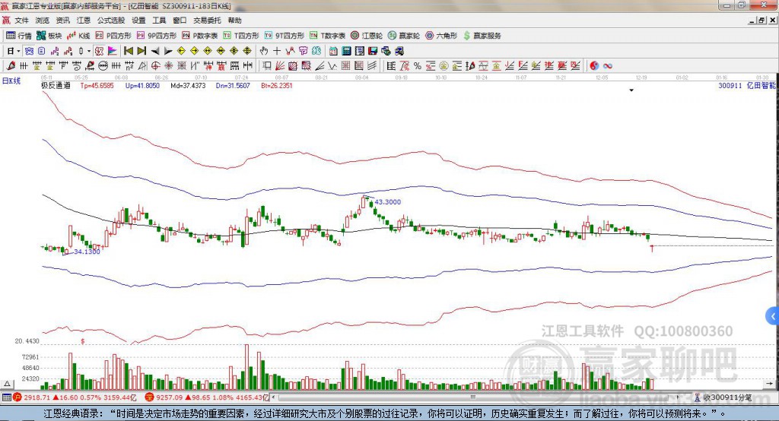
Task: Click the blue circular arrow on right edge
Action: pyautogui.click(x=773, y=315)
